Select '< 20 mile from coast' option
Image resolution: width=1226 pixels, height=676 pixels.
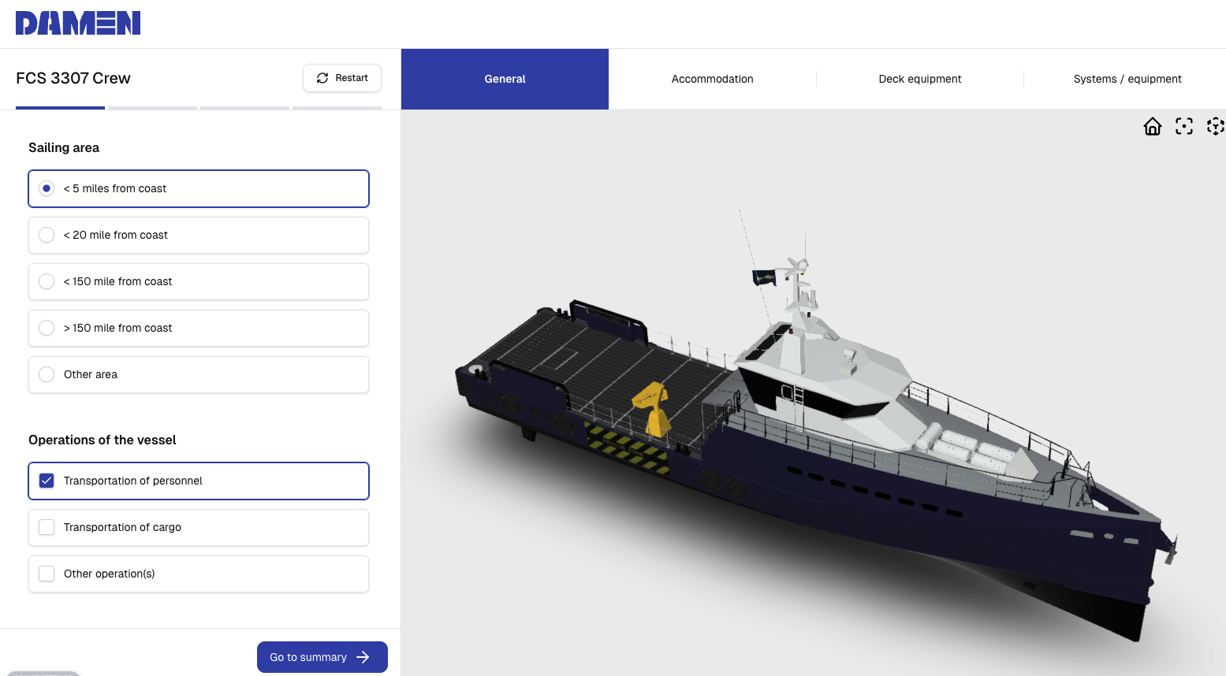199,236
